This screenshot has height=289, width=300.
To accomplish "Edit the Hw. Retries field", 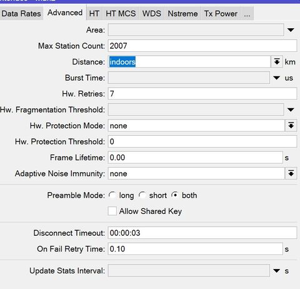I will tap(202, 94).
